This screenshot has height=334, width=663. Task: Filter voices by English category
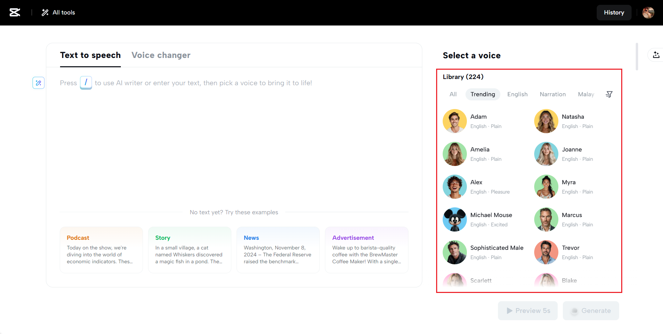(x=517, y=94)
